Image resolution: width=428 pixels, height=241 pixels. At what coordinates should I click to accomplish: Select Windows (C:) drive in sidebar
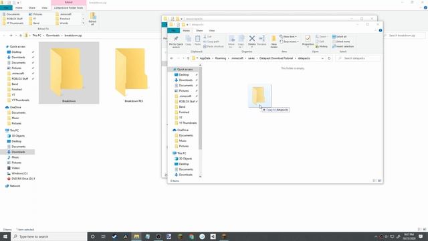[x=19, y=173]
